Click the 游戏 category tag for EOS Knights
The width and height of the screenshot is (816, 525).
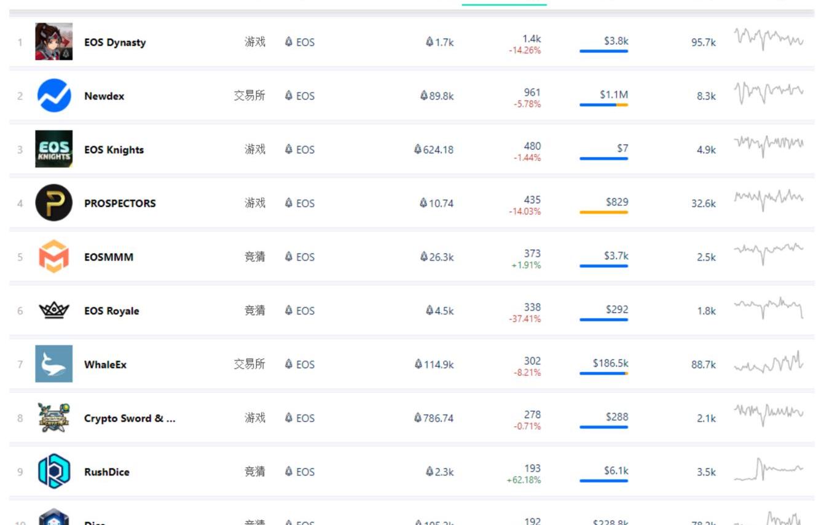click(x=255, y=149)
